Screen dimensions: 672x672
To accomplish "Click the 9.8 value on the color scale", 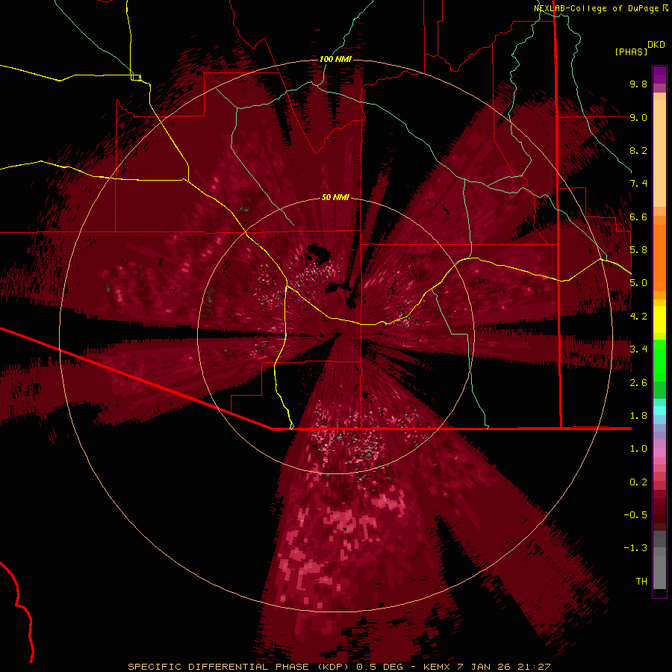I will click(638, 84).
